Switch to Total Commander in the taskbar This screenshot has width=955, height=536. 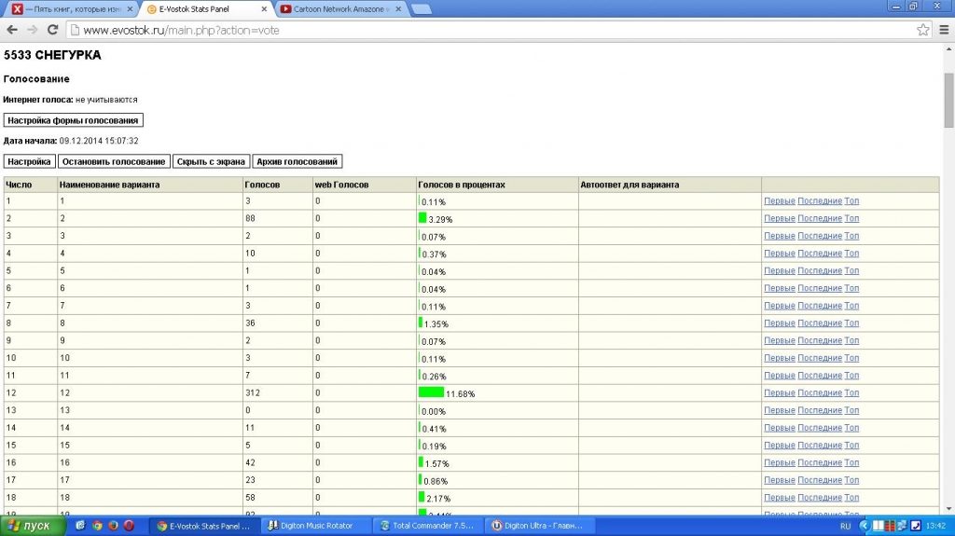tap(428, 526)
